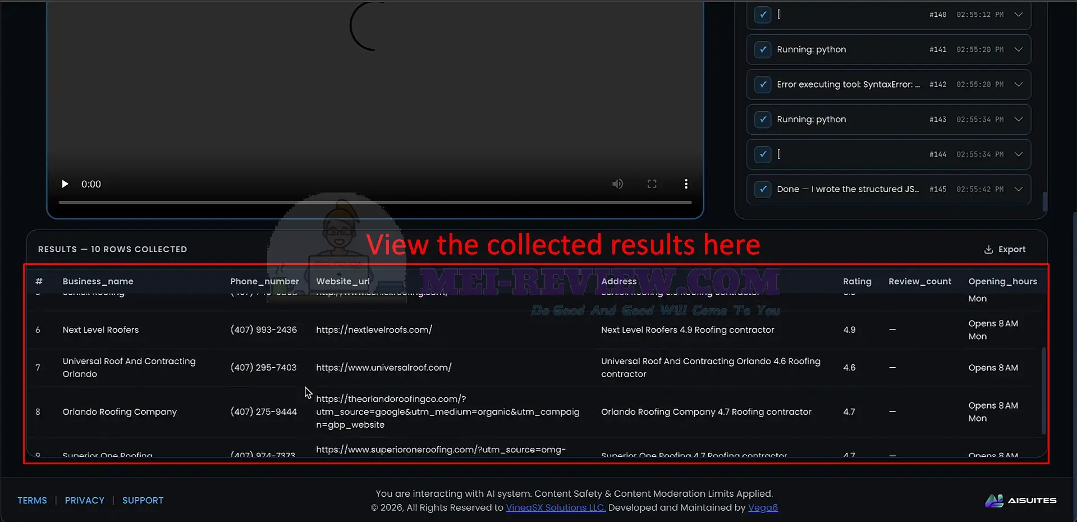Select the Next Level Roofers business name

click(x=100, y=329)
